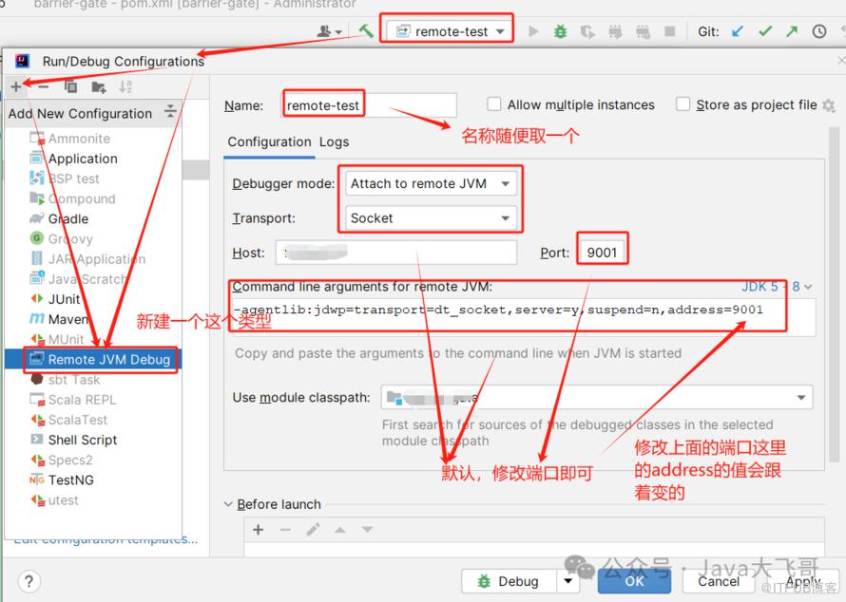Click the Before launch add plus icon
846x602 pixels.
point(258,530)
